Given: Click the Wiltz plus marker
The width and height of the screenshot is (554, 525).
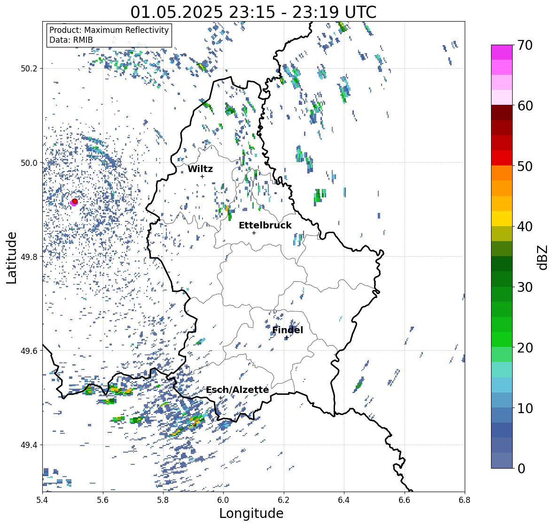Looking at the screenshot, I should pyautogui.click(x=202, y=176).
